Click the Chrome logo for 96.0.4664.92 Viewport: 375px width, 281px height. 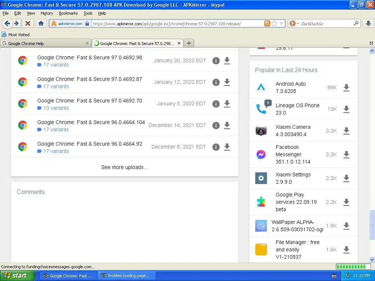[x=23, y=147]
